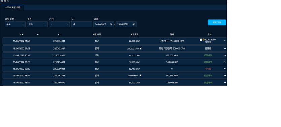Image resolution: width=281 pixels, height=127 pixels.
Task: Click the 15/06/2022 20:43 date cell
Action: pyautogui.click(x=22, y=55)
